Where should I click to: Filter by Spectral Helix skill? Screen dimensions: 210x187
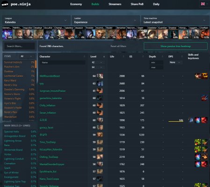click(x=11, y=132)
